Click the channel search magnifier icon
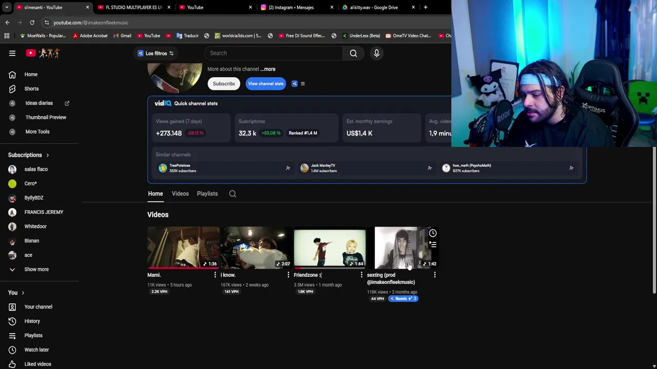 coord(233,194)
